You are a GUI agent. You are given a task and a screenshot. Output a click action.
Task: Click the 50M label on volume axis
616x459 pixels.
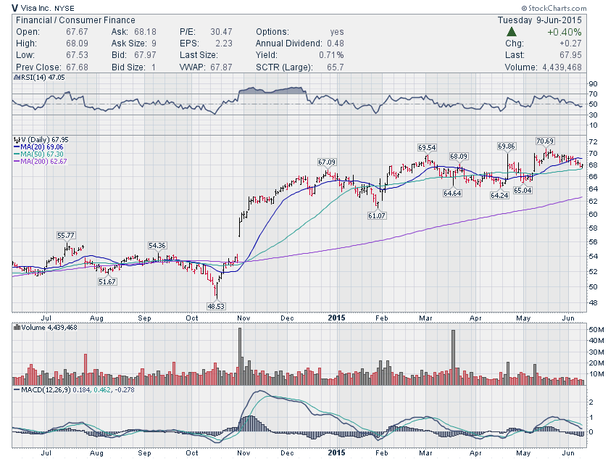(596, 330)
